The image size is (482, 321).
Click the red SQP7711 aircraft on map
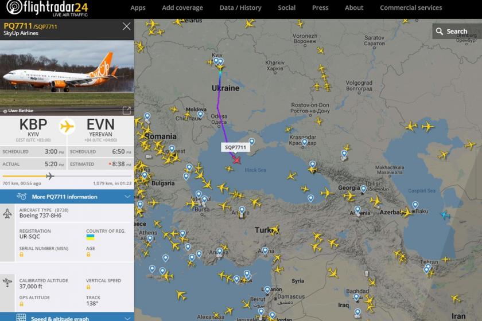[x=236, y=160]
